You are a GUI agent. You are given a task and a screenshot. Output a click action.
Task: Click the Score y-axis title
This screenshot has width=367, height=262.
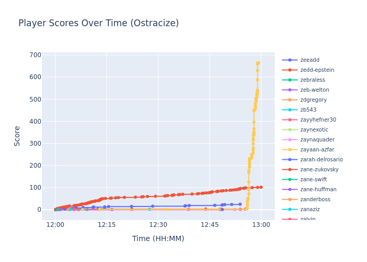(x=17, y=136)
